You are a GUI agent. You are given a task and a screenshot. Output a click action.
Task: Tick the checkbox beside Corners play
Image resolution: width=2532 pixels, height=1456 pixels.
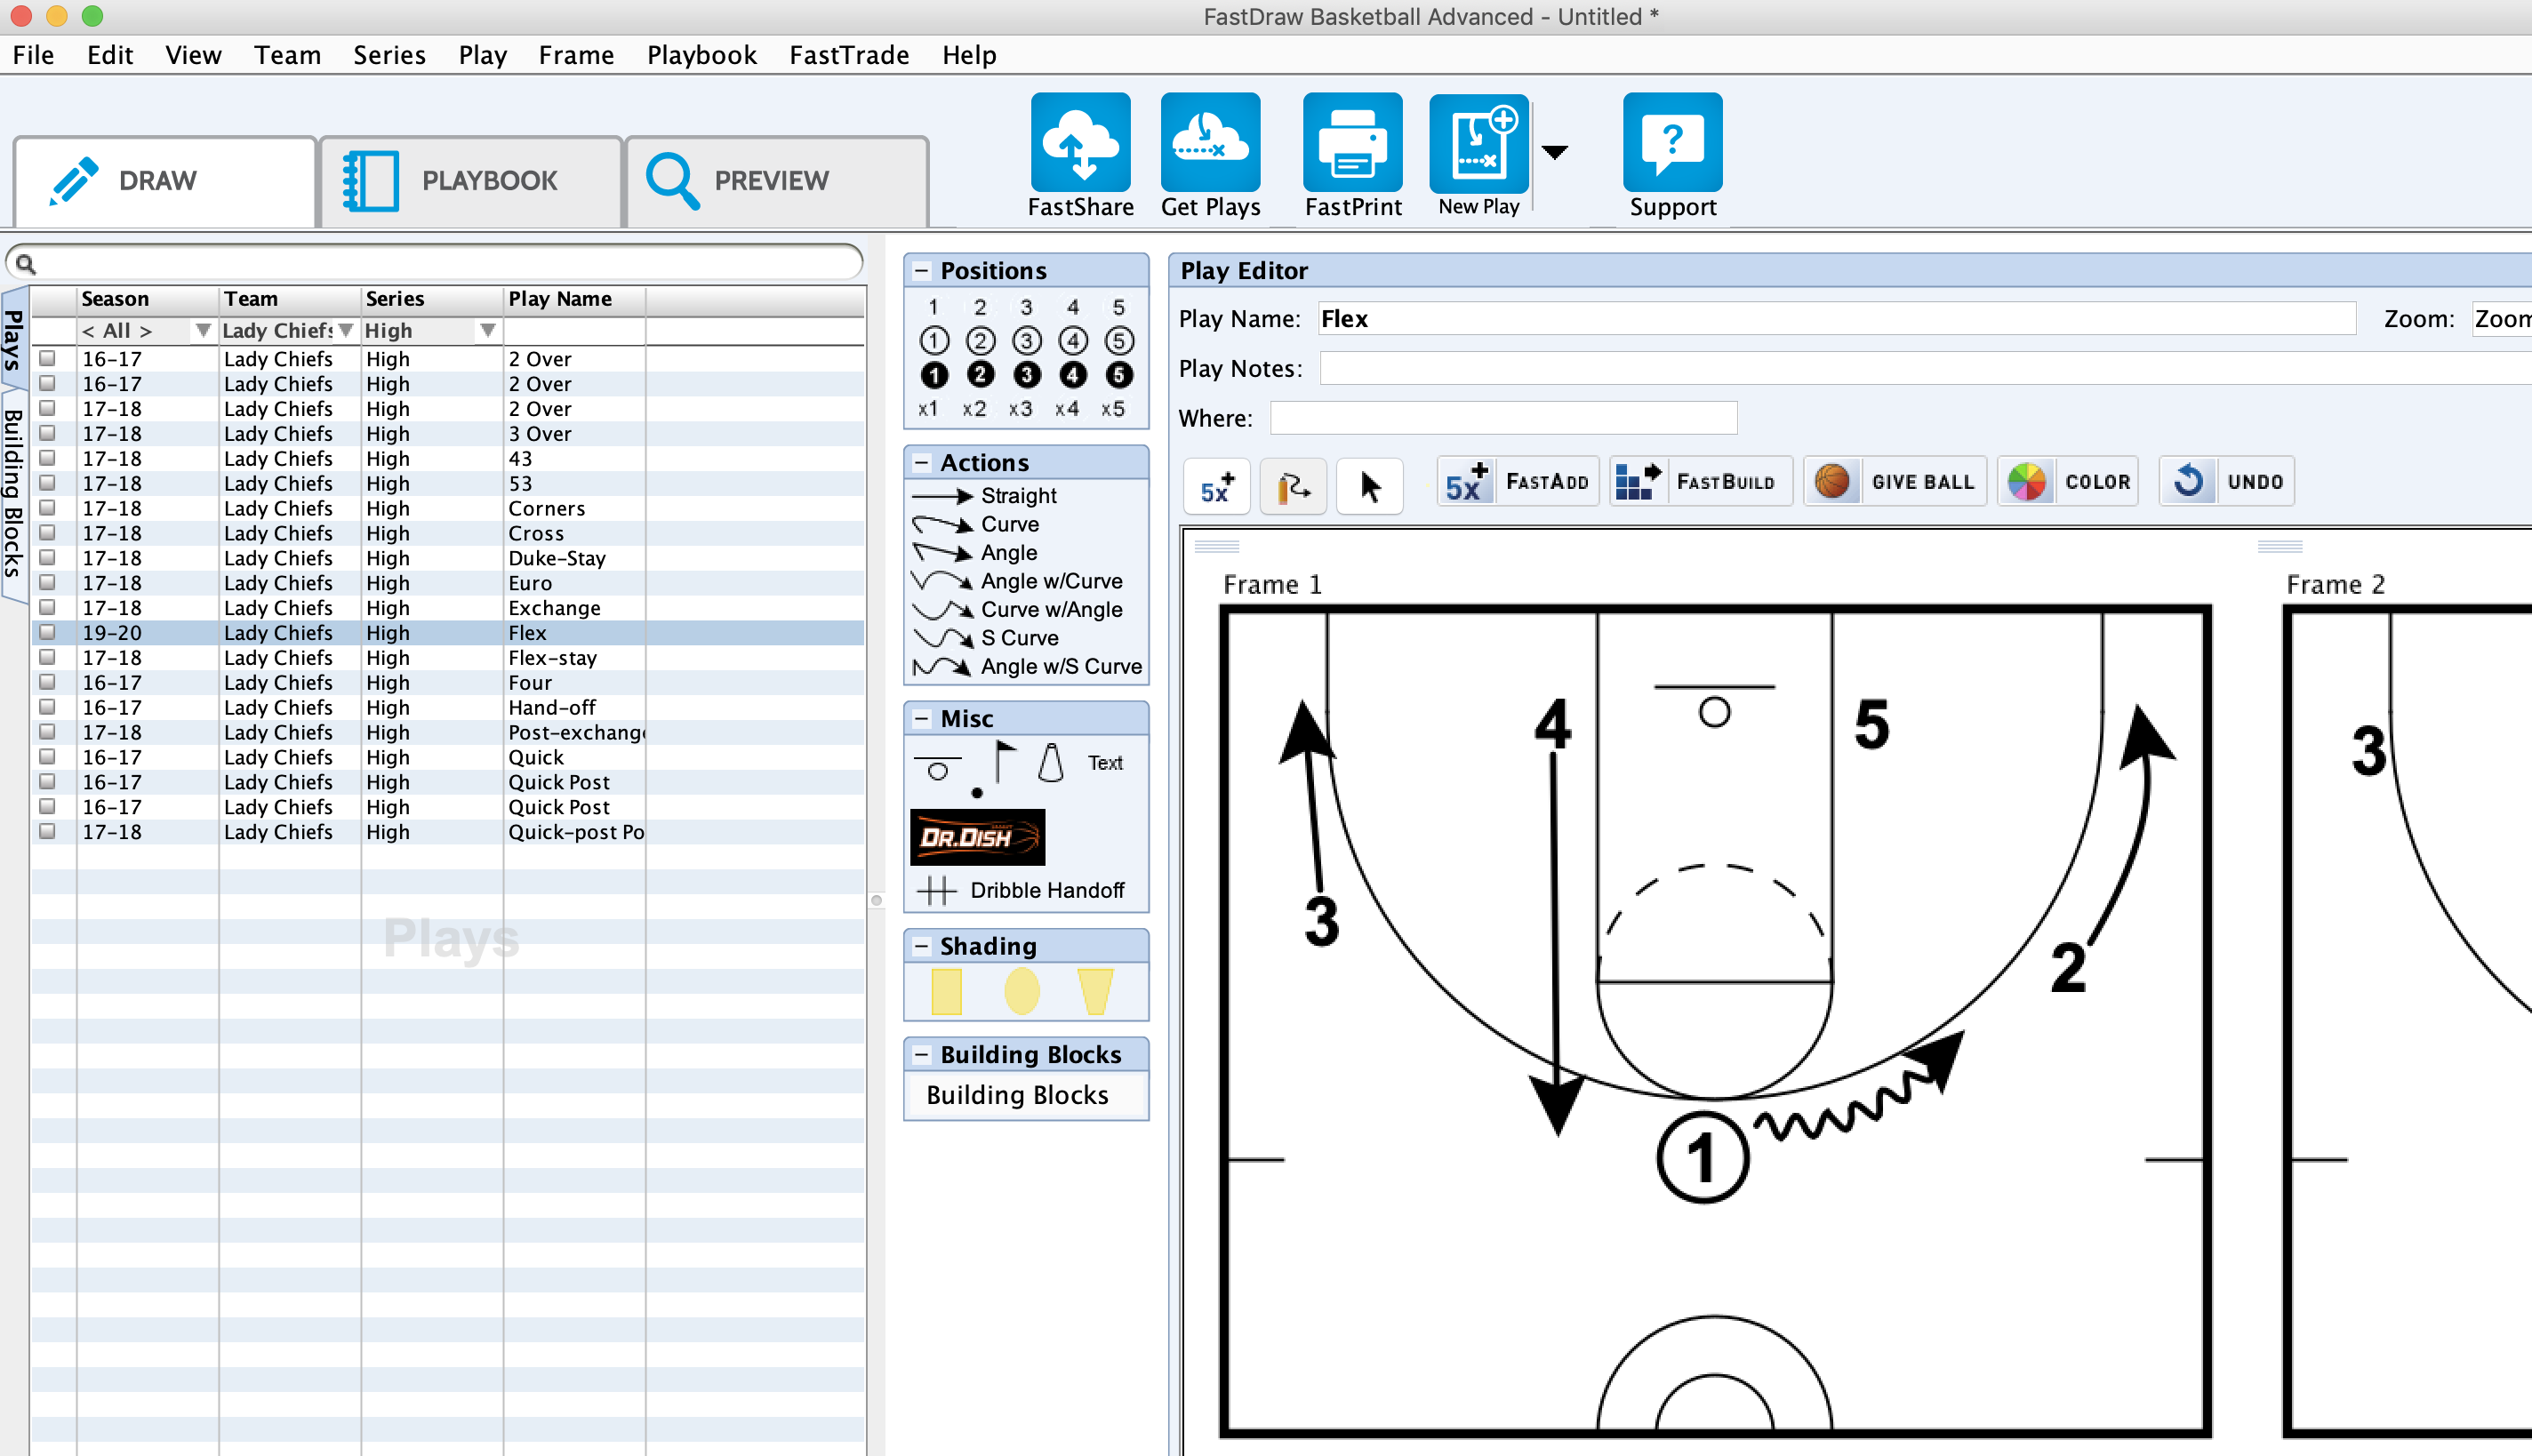(47, 508)
